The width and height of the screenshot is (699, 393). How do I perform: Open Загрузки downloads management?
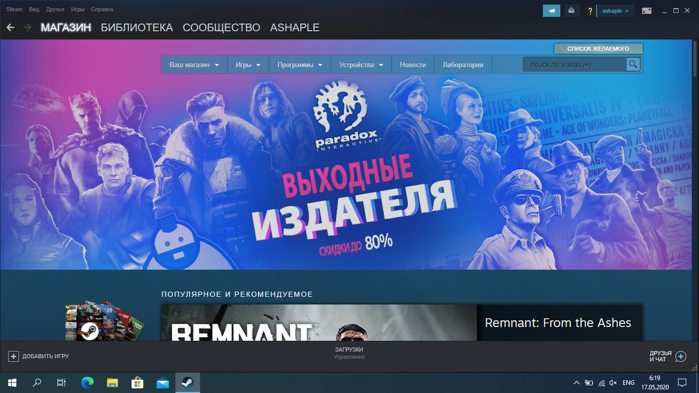[x=349, y=353]
